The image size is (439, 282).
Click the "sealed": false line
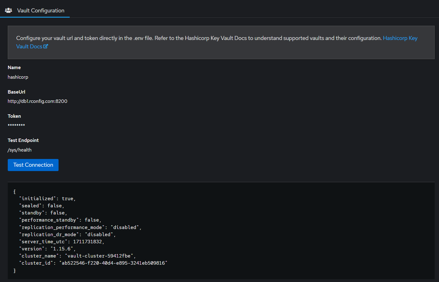coord(42,206)
